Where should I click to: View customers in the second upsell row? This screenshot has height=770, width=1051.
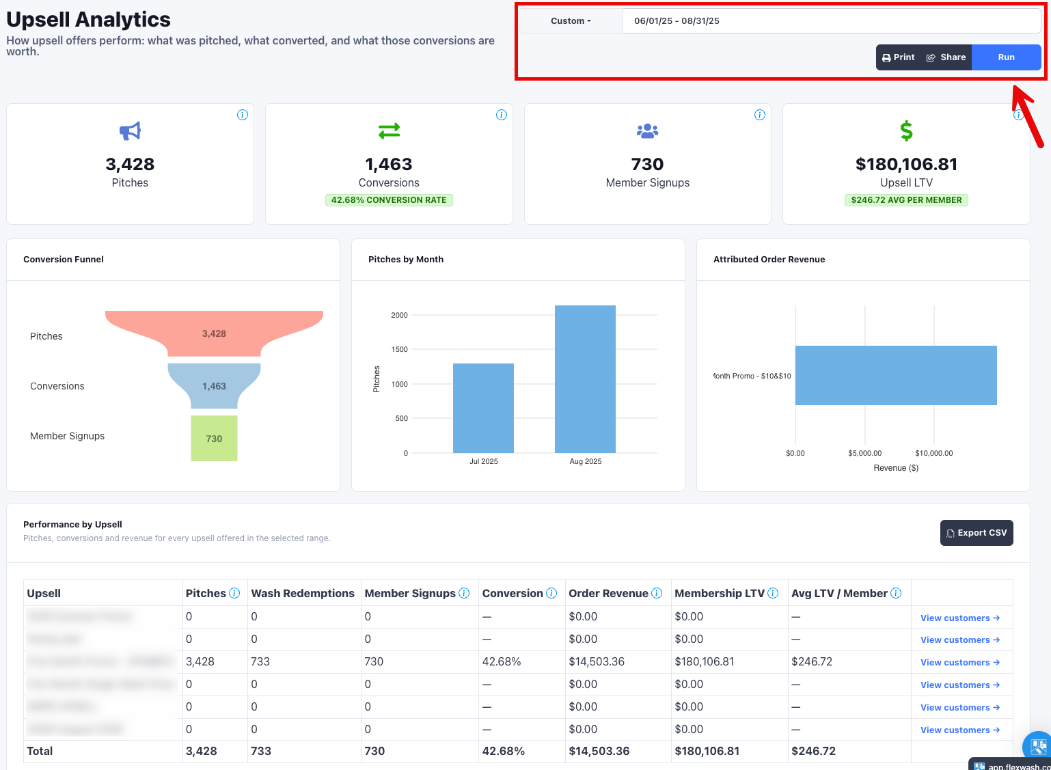[960, 640]
